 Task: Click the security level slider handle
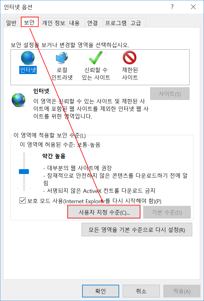tap(24, 172)
